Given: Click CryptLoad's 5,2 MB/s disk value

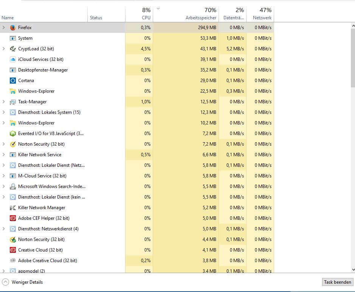Looking at the screenshot, I should (235, 49).
